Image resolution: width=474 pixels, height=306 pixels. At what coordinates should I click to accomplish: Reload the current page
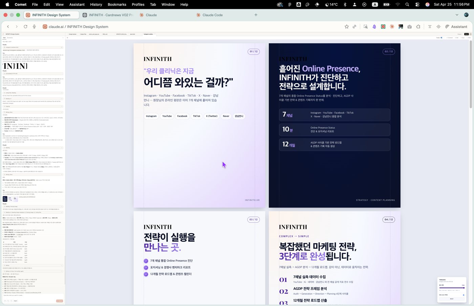[25, 26]
